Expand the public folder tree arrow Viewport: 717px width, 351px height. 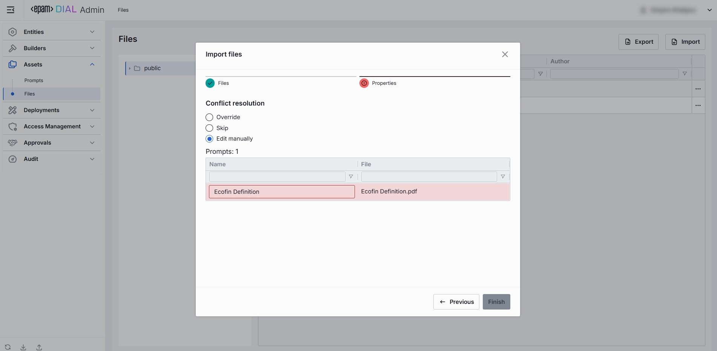point(129,68)
